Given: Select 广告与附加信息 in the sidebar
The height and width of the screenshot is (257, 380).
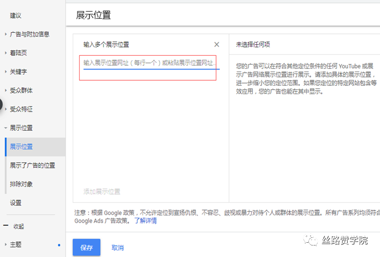Looking at the screenshot, I should tap(30, 34).
